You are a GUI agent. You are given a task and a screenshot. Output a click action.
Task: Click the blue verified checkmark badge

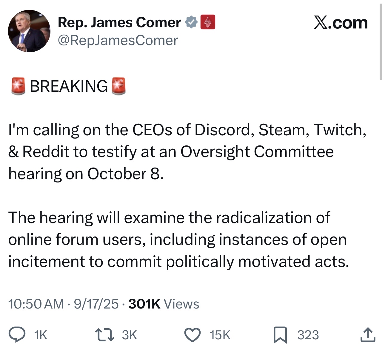[191, 22]
